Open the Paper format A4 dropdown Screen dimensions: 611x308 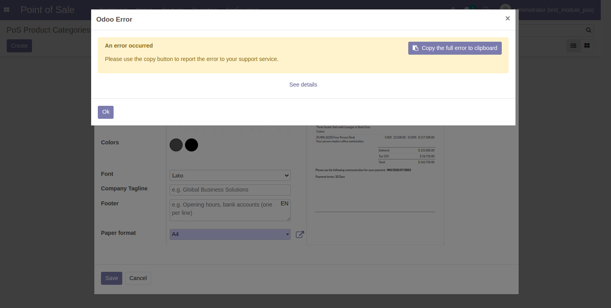tap(230, 234)
